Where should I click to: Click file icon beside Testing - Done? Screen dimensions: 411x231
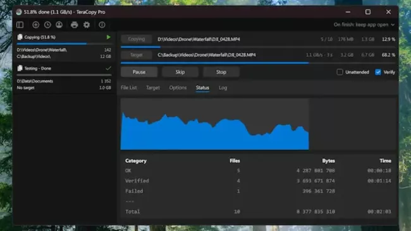pyautogui.click(x=20, y=68)
